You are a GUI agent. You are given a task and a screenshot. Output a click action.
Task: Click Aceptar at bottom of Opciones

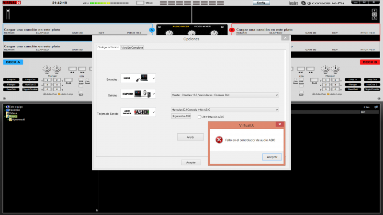click(x=191, y=162)
